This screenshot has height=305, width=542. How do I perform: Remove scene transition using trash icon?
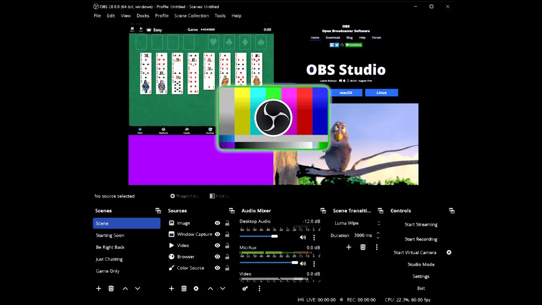363,247
